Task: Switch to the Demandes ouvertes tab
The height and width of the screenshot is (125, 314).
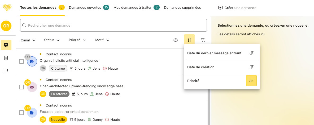Action: (89, 8)
